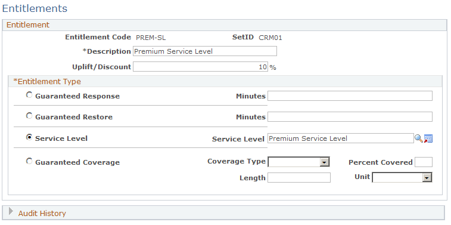Edit the Service Level text field
The width and height of the screenshot is (451, 225).
coord(341,138)
